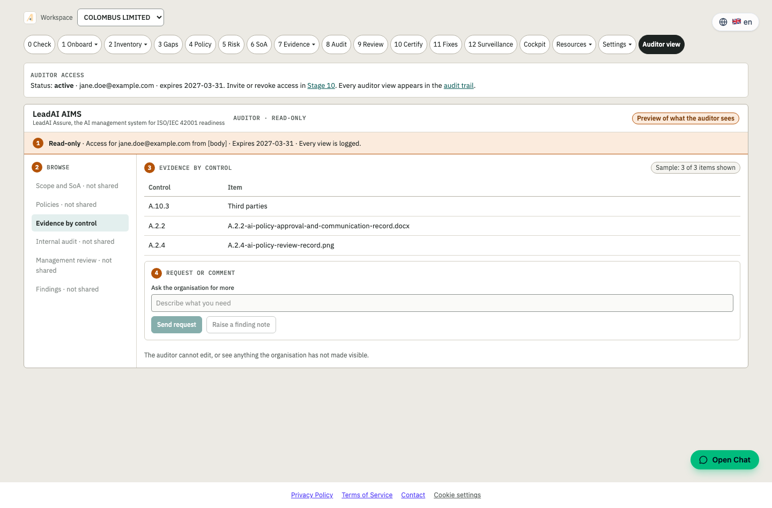
Task: Open the Resources dropdown menu
Action: tap(574, 44)
